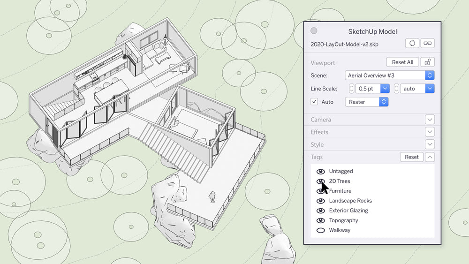Toggle 2D Trees tag visibility
The image size is (469, 264).
coord(320,181)
